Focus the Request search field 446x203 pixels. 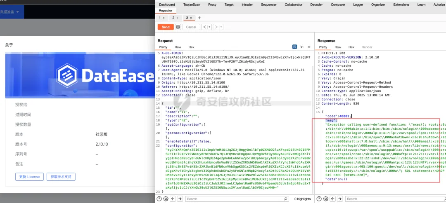pyautogui.click(x=237, y=199)
